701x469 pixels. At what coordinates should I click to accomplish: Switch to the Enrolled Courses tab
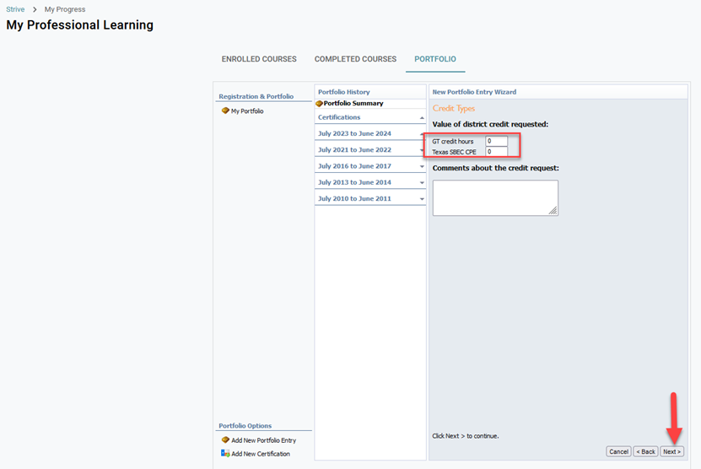259,59
